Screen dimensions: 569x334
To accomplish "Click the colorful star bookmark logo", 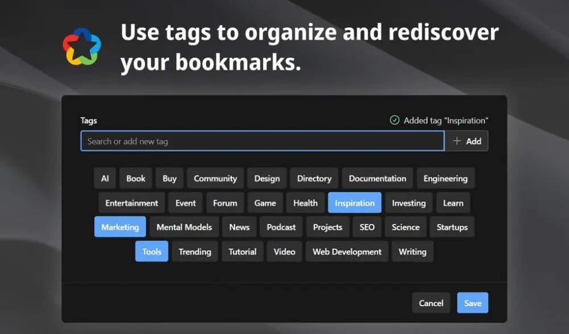I will point(82,47).
